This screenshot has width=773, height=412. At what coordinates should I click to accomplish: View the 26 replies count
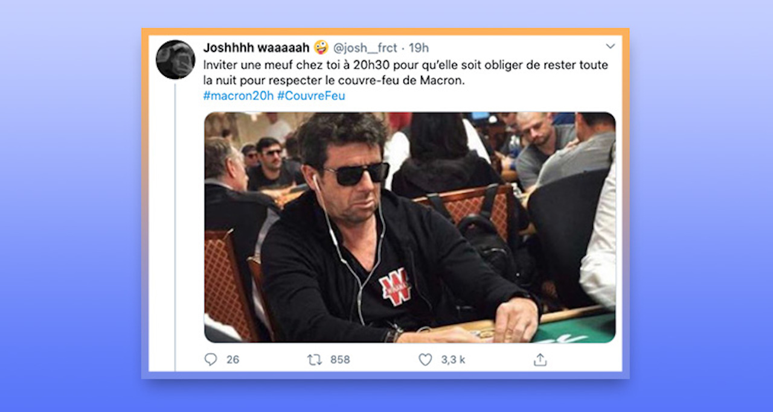(233, 360)
